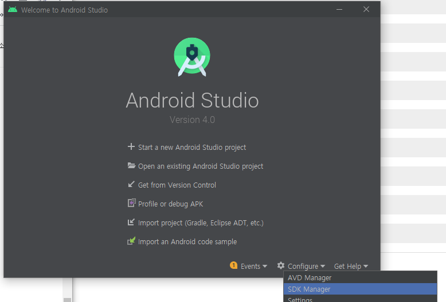The width and height of the screenshot is (446, 302).
Task: Expand the Events dropdown
Action: [254, 266]
